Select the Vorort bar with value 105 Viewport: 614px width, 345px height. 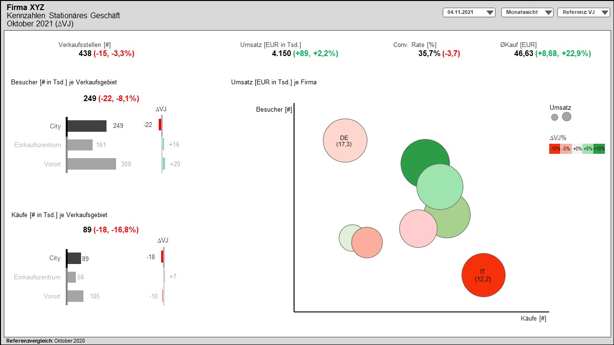point(75,296)
